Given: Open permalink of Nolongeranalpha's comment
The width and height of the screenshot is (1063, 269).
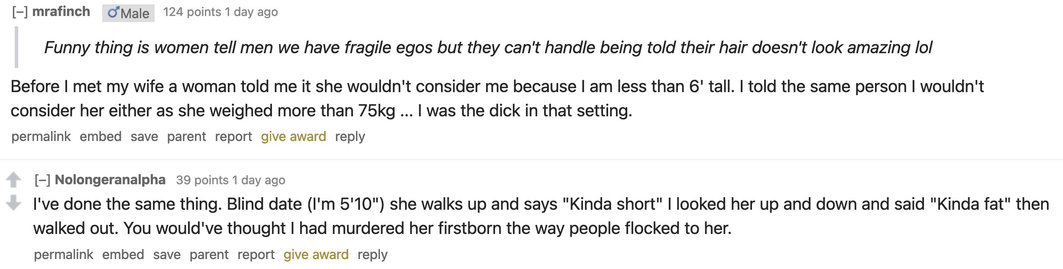Looking at the screenshot, I should click(x=63, y=255).
